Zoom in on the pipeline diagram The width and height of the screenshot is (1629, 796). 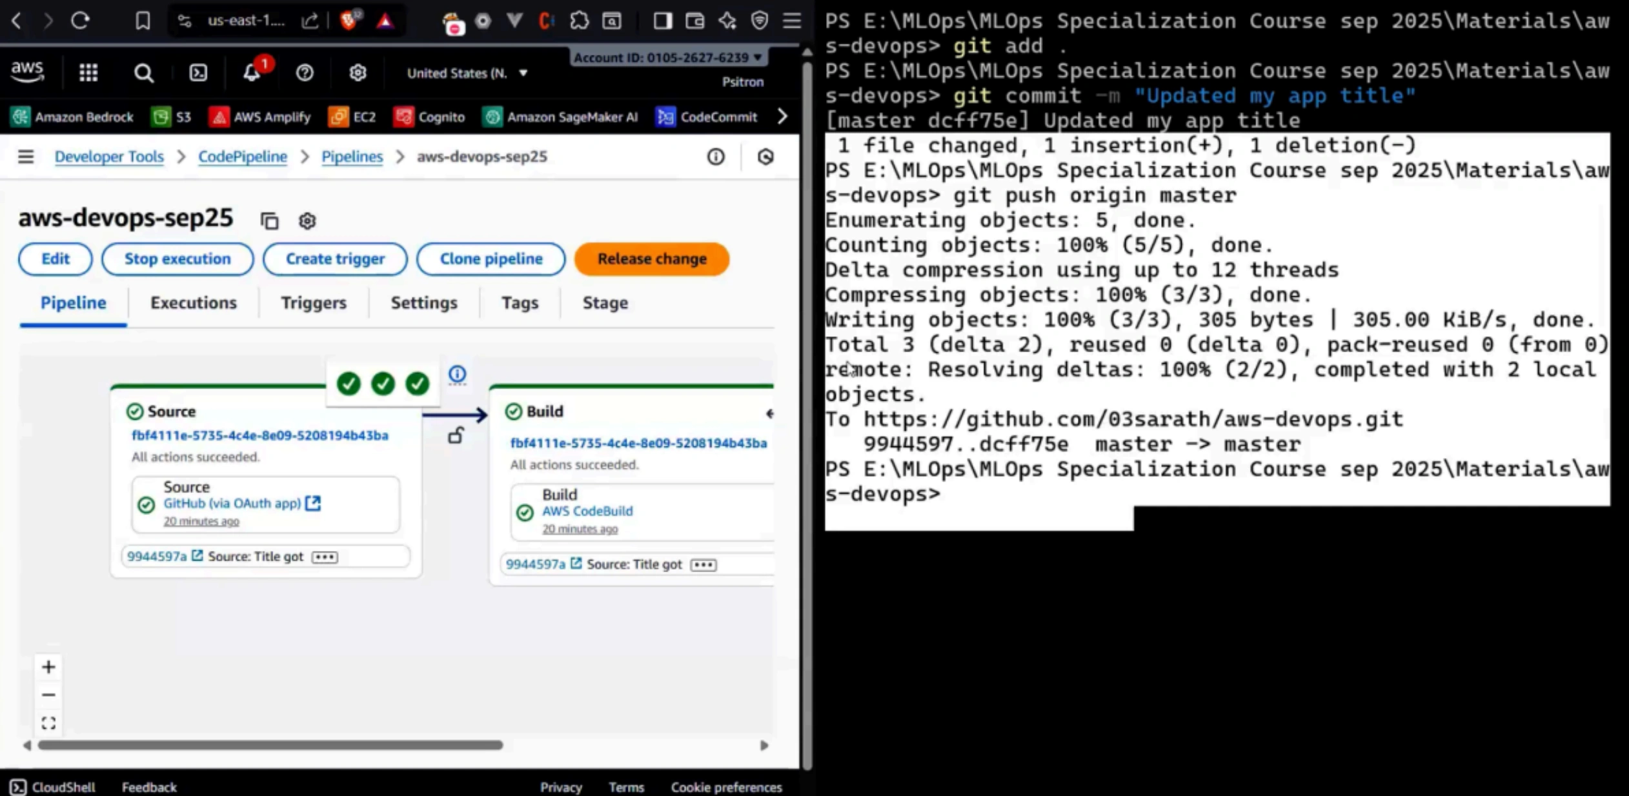[48, 667]
